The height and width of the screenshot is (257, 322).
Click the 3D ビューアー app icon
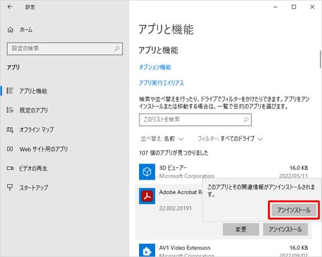pyautogui.click(x=147, y=172)
